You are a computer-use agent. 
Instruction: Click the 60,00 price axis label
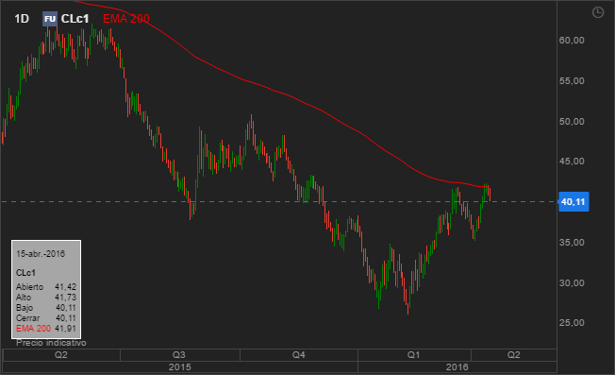[x=572, y=41]
